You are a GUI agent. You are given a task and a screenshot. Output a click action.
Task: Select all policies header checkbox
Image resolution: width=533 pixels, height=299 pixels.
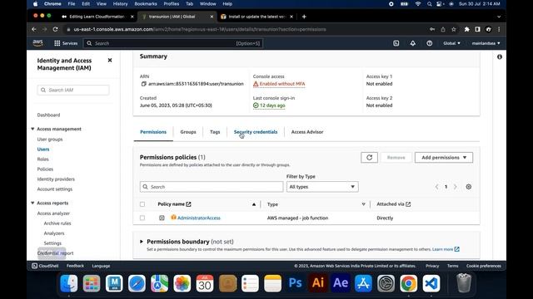coord(142,204)
